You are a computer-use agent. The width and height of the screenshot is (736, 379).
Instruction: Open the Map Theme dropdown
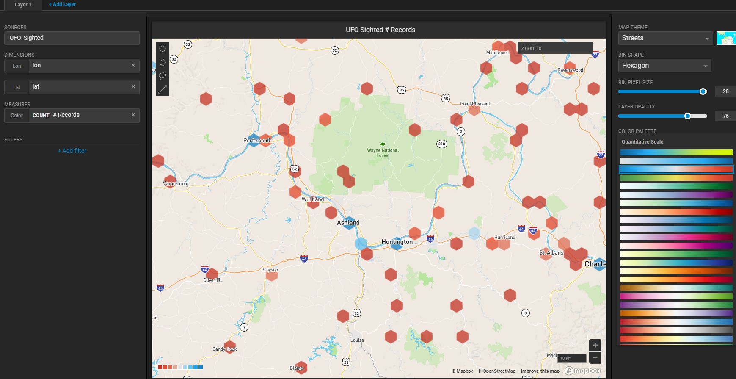(665, 38)
